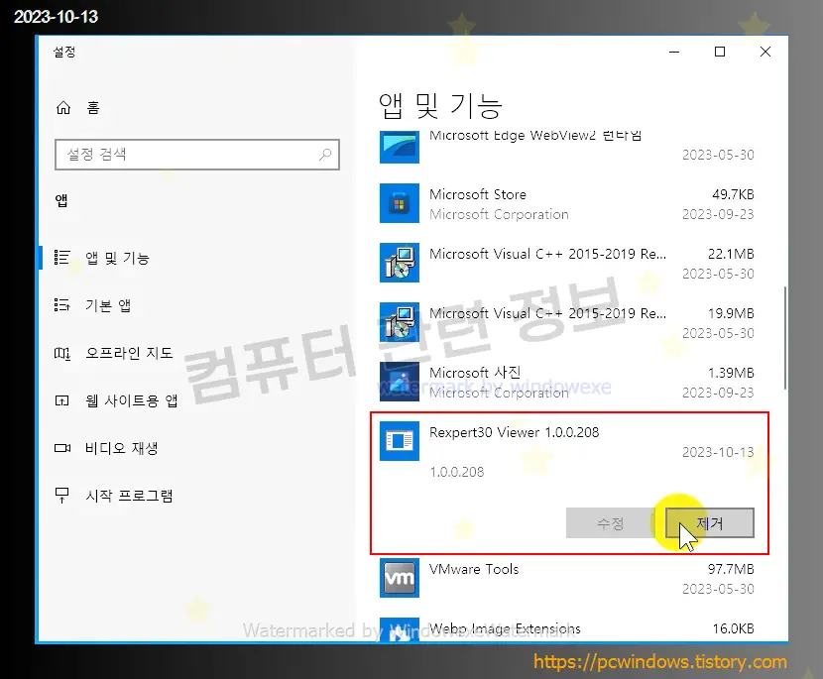Select the Visual C++ 2015-2019 22.1MB entry

567,263
